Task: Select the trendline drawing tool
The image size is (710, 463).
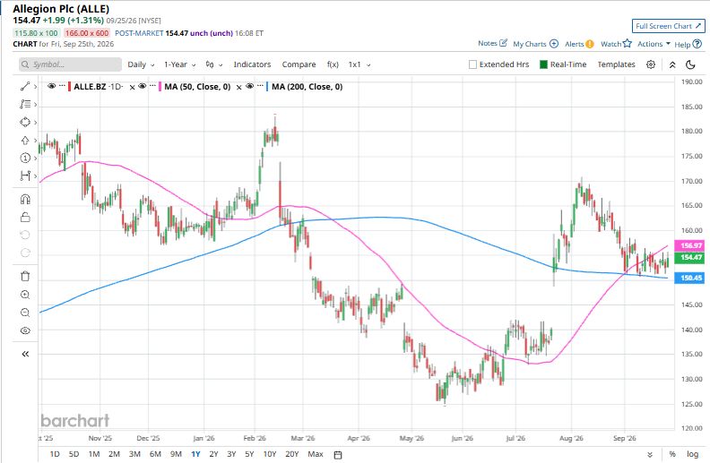Action: tap(25, 86)
